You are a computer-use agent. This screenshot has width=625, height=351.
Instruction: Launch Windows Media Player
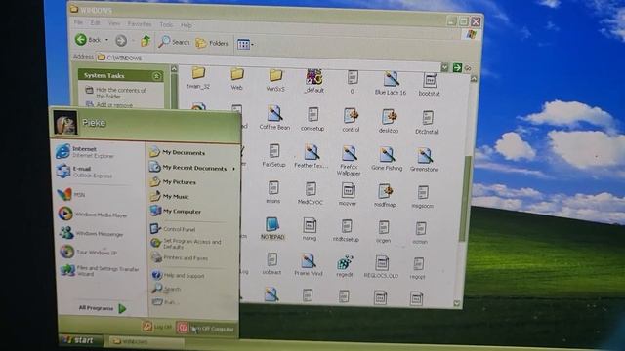[93, 214]
